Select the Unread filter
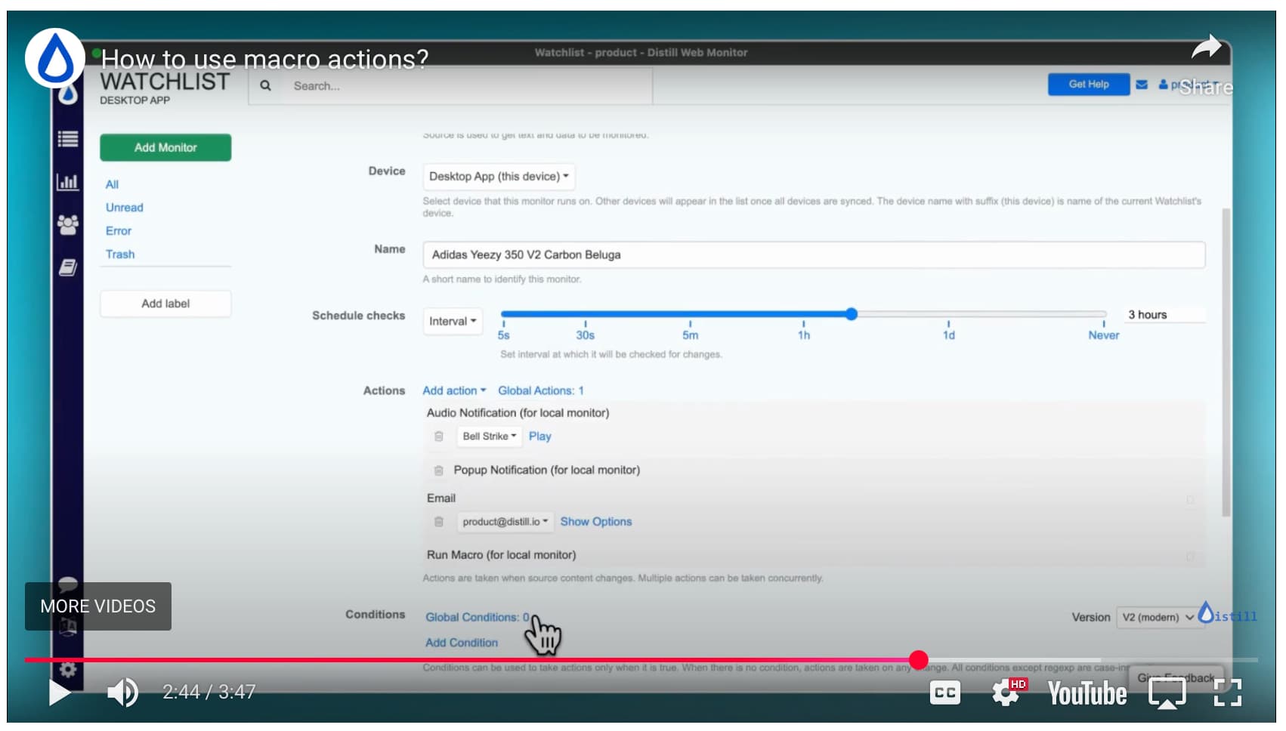1286x731 pixels. pos(125,208)
